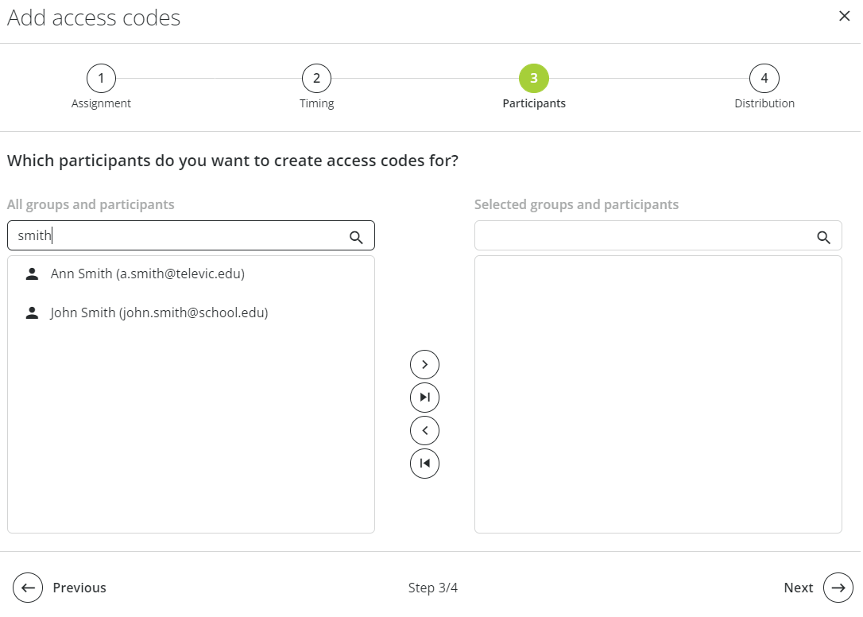Click the move selected left arrow button
Viewport: 863px width, 617px height.
(424, 430)
